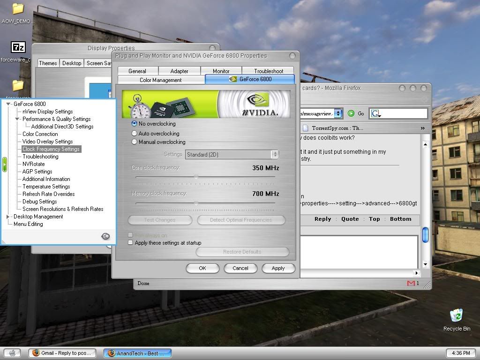
Task: Select Manual overclocking option
Action: click(134, 142)
